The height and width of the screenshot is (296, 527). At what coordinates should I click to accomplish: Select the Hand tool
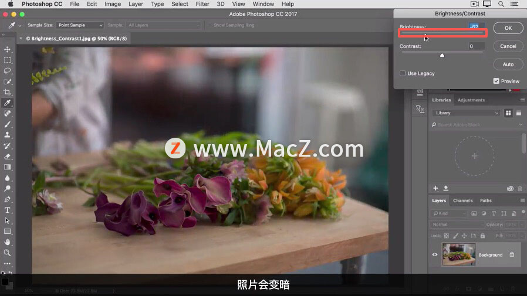point(7,242)
